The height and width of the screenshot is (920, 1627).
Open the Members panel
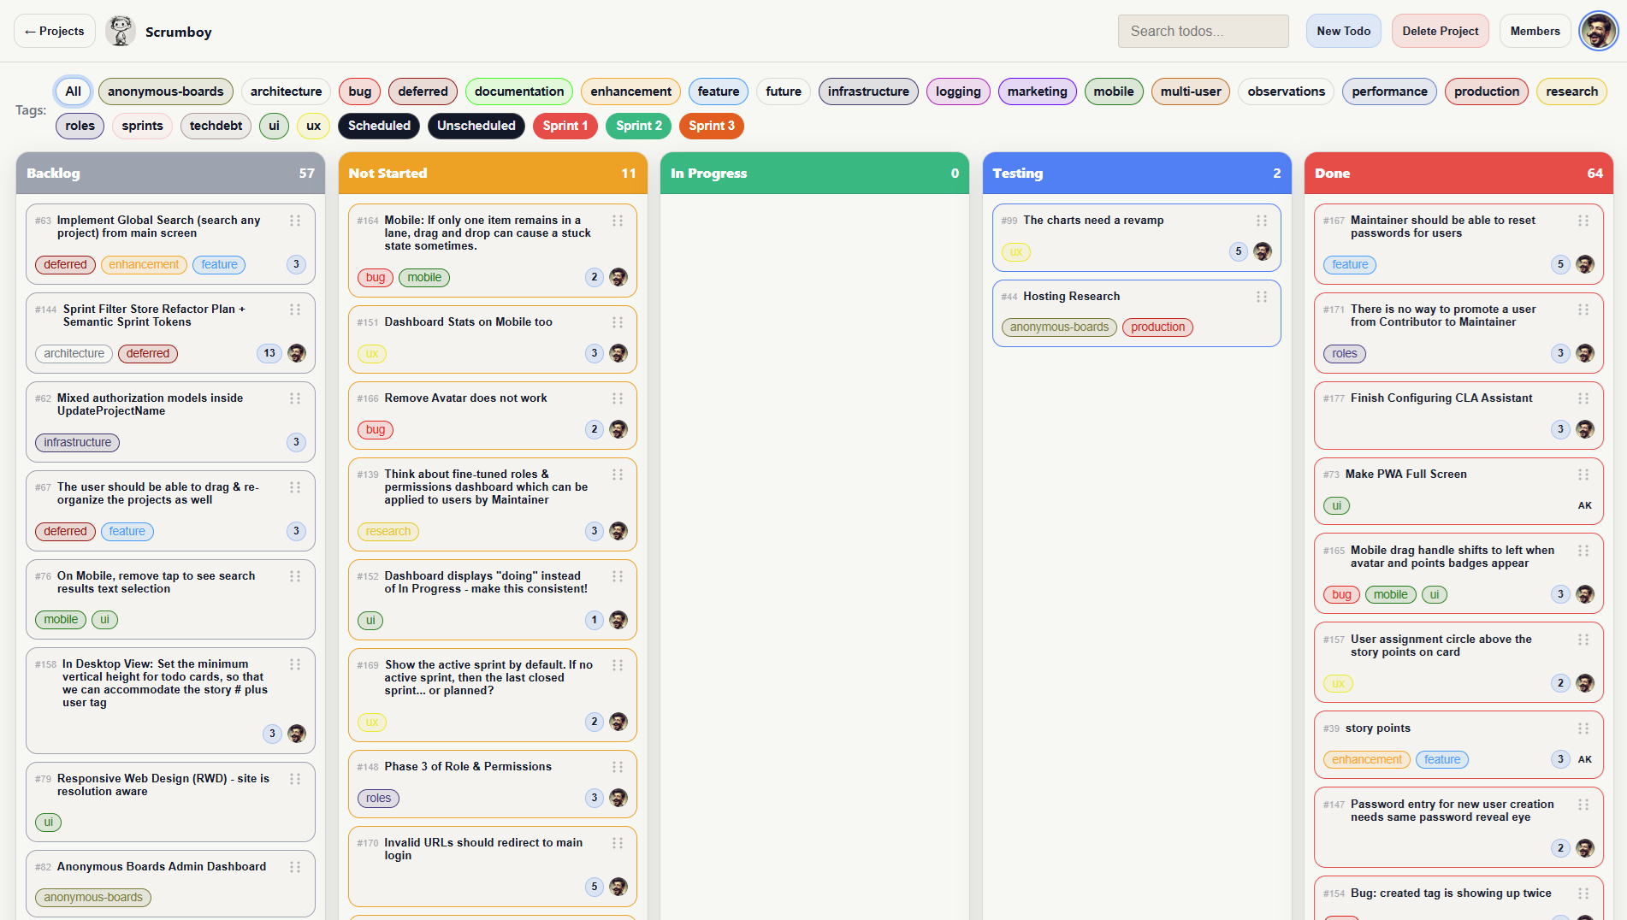(1535, 32)
